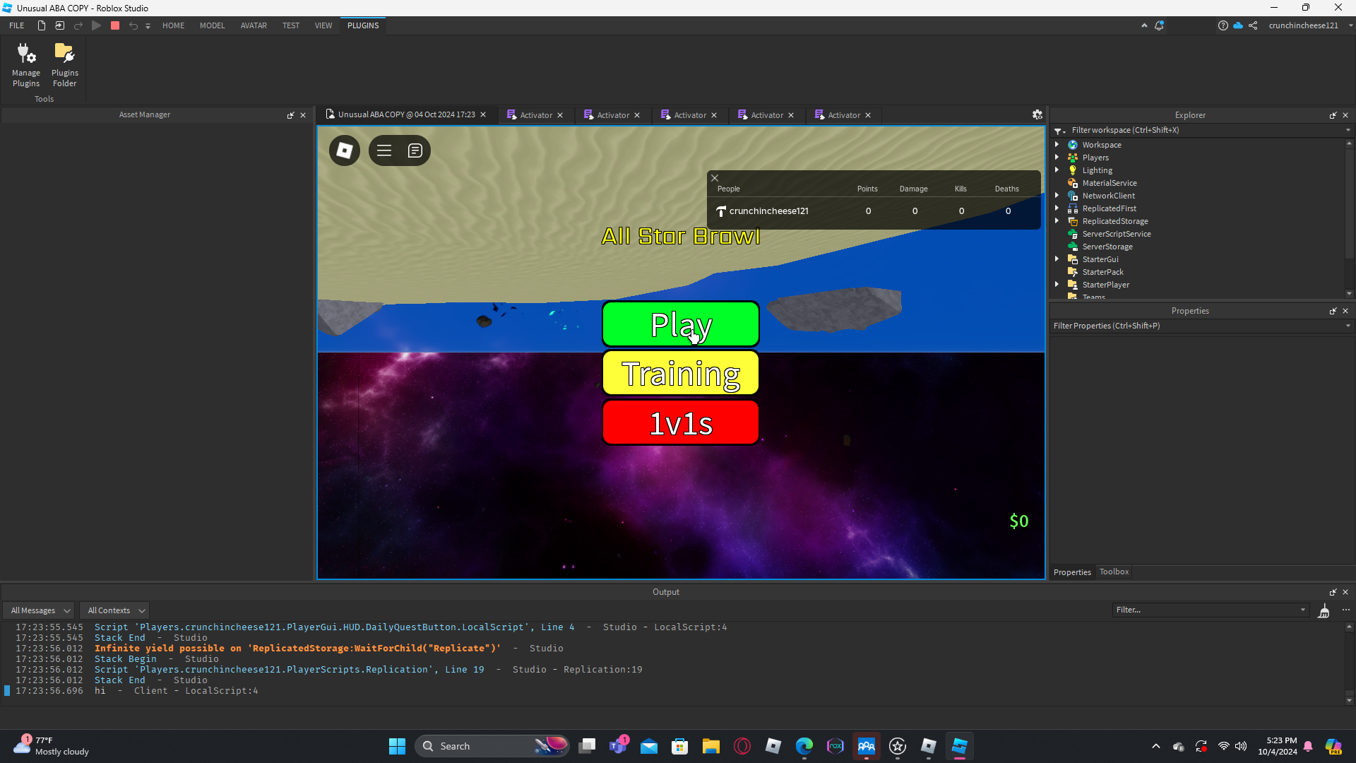This screenshot has width=1356, height=763.
Task: Select ServerStorage in the Explorer
Action: point(1107,247)
